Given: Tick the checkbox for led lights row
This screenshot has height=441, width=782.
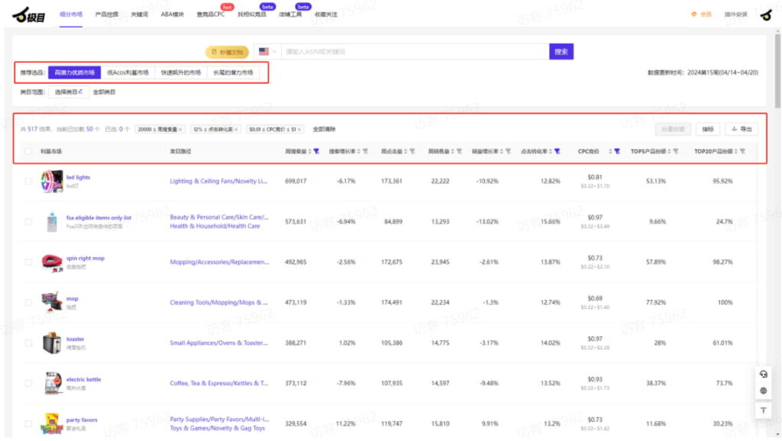Looking at the screenshot, I should (x=28, y=182).
